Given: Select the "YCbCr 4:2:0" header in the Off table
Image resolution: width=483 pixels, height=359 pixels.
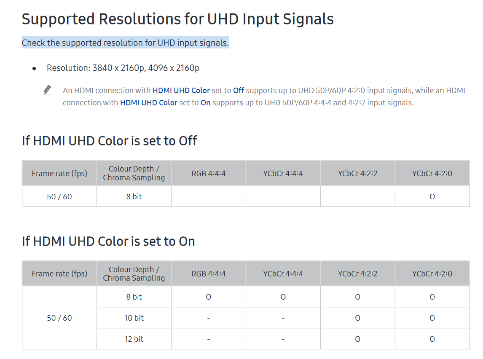Looking at the screenshot, I should coord(432,173).
